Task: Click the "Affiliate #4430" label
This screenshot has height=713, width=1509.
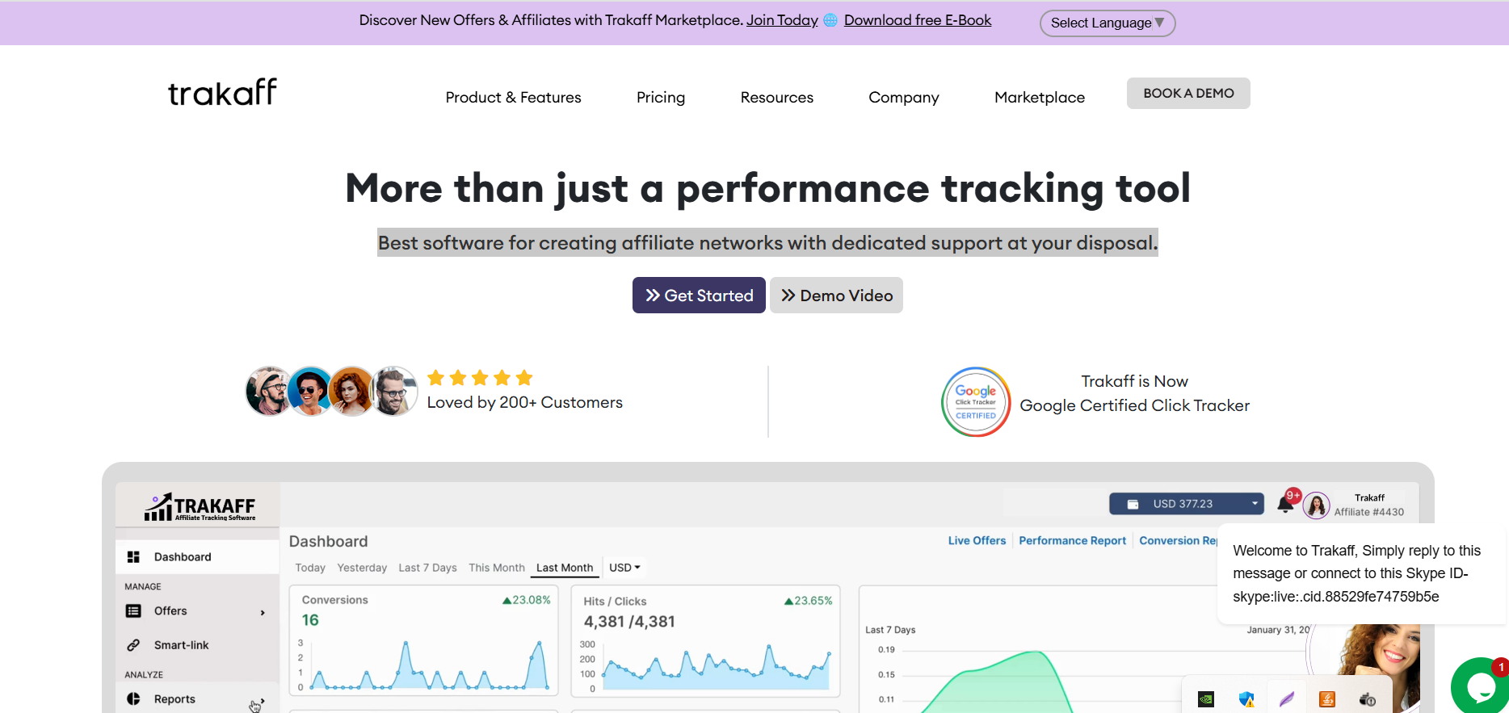Action: pos(1368,512)
